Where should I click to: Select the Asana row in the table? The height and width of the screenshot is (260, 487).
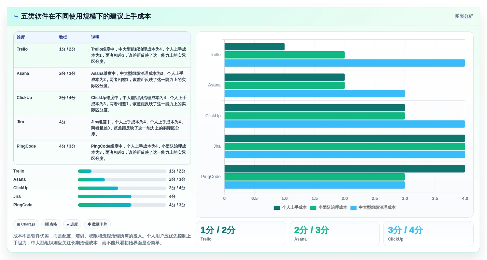(102, 80)
